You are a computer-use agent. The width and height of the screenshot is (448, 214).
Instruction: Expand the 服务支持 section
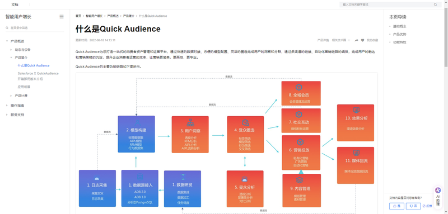tap(7, 115)
